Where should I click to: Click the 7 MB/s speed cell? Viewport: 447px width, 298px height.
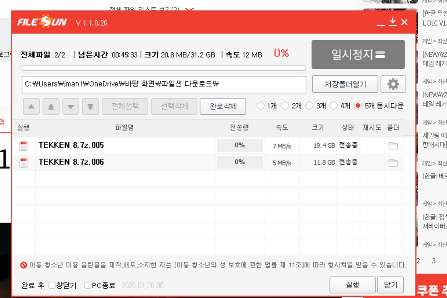tap(282, 146)
